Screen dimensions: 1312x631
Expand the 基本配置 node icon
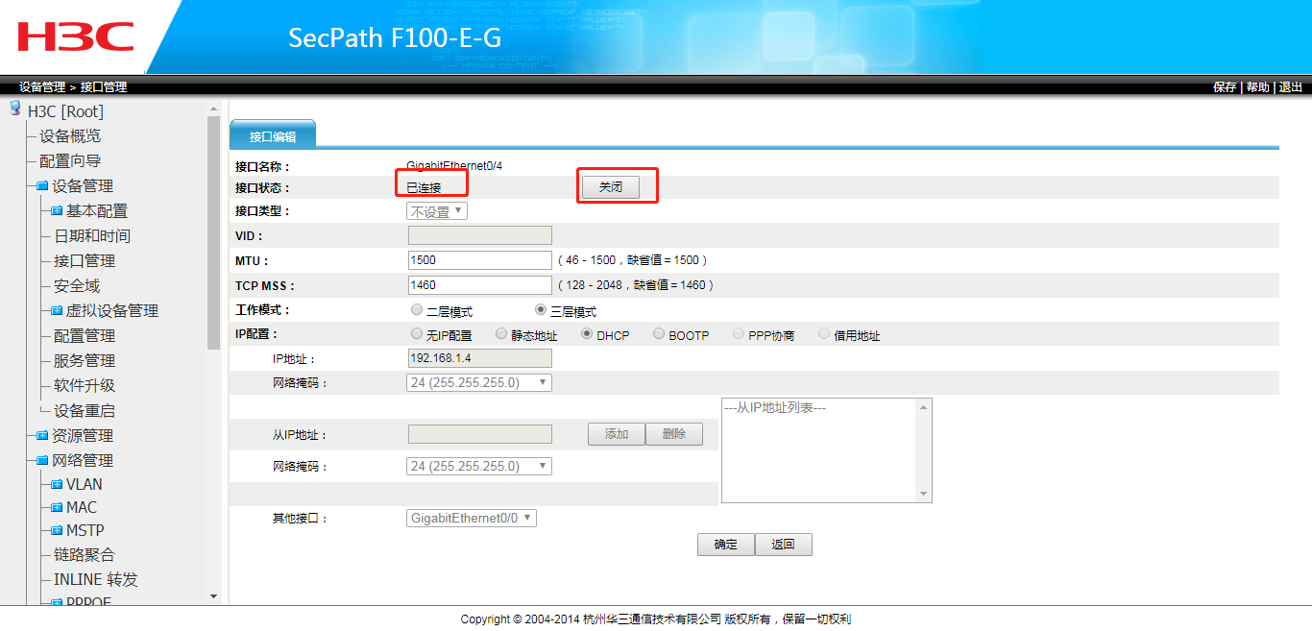(x=57, y=211)
